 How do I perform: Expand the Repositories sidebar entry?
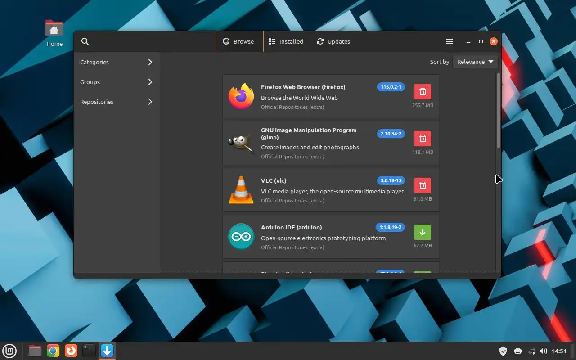tap(117, 102)
